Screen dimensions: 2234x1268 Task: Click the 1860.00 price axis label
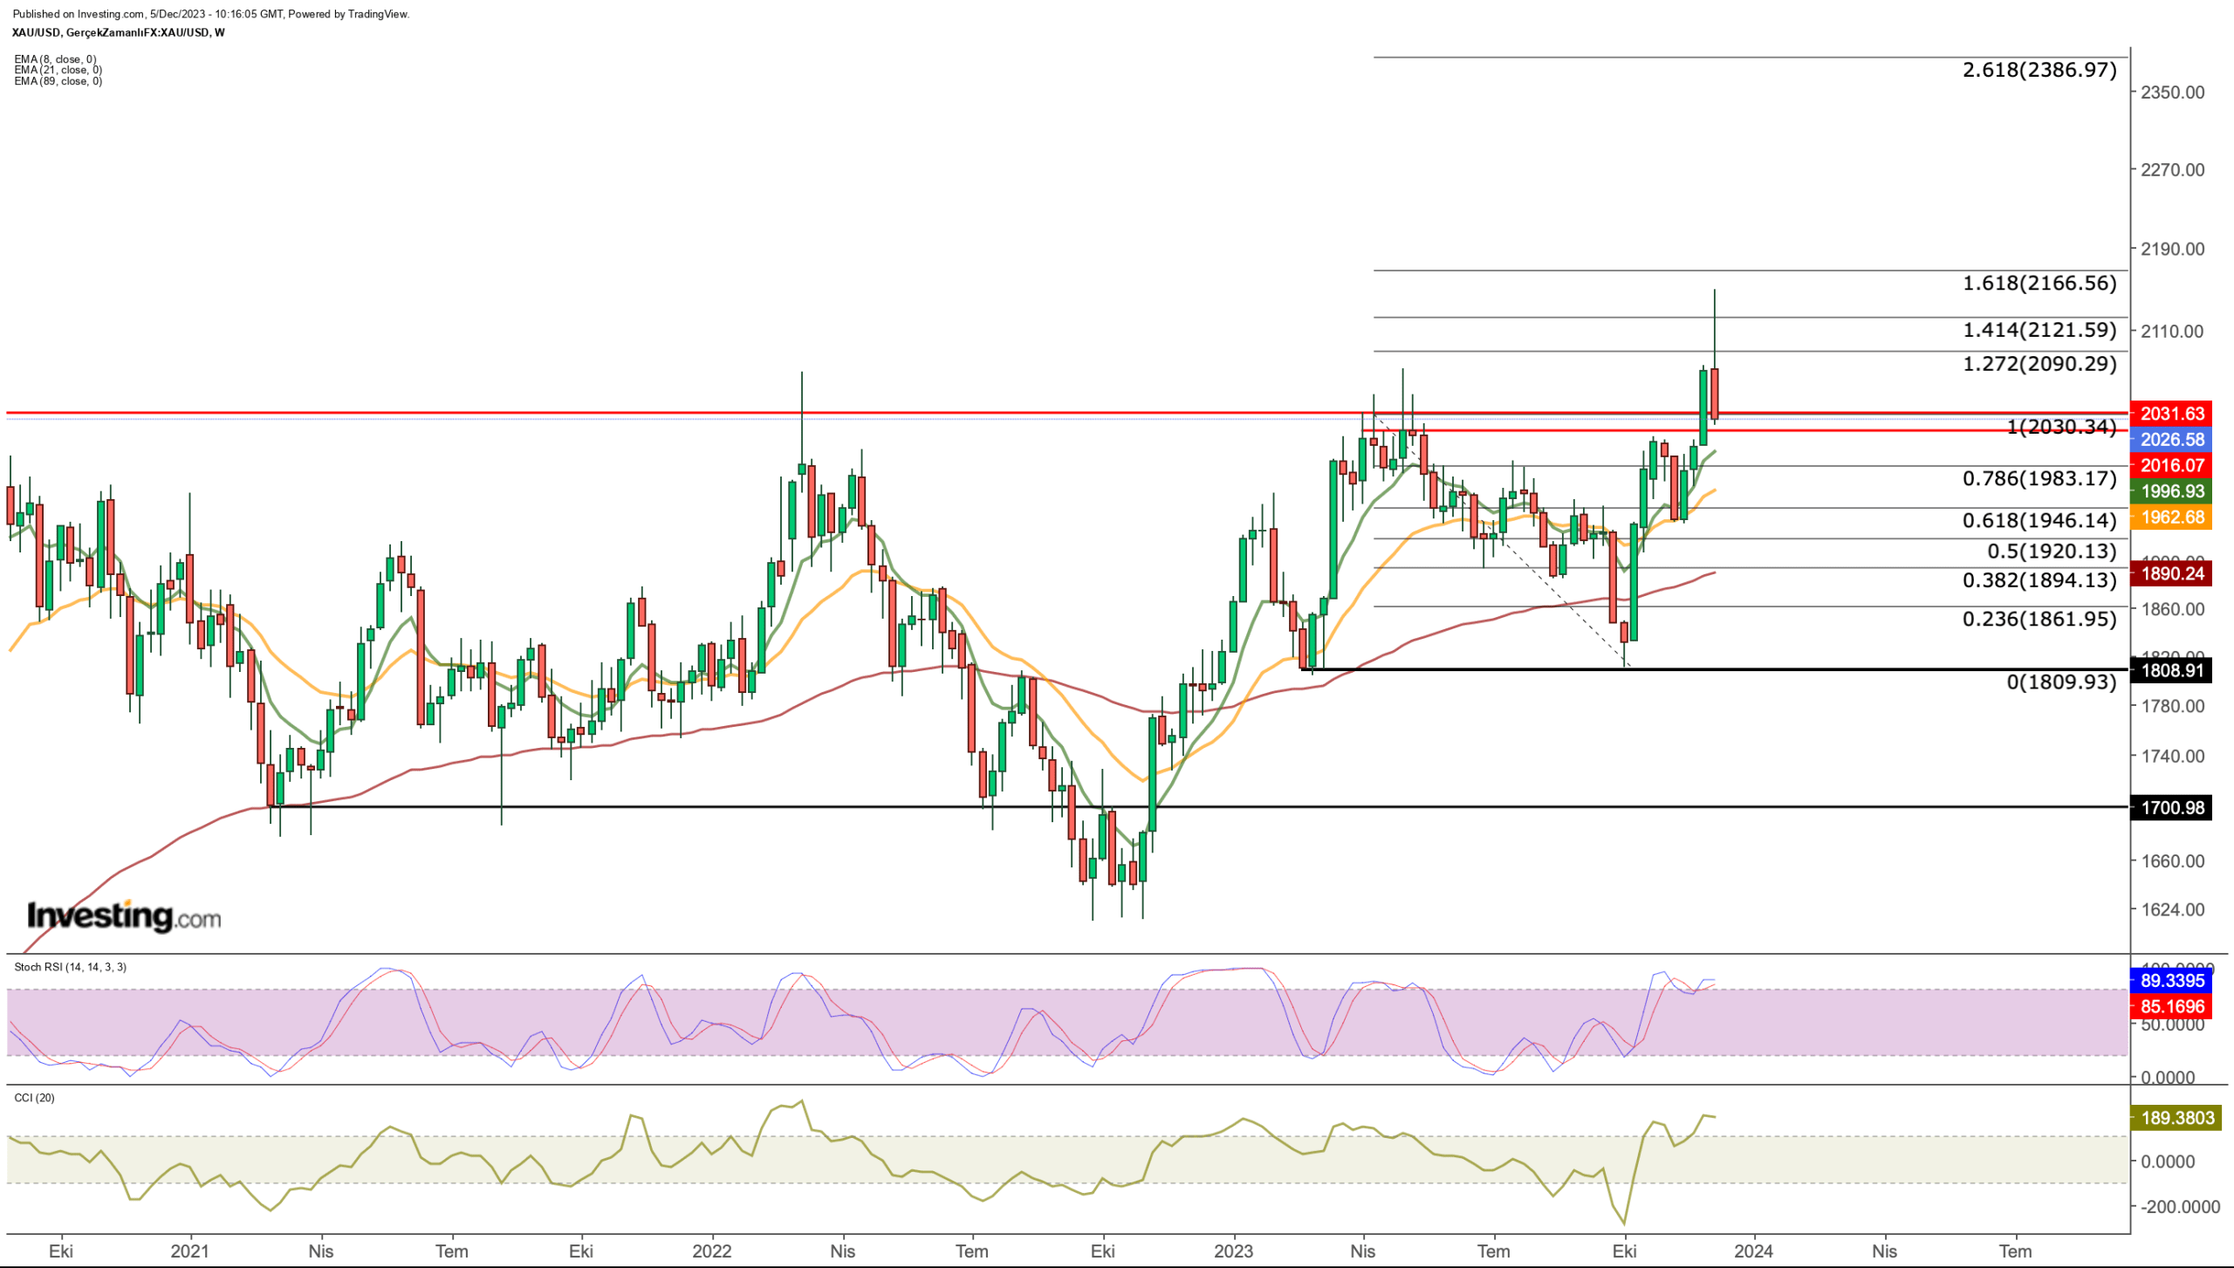(2172, 609)
